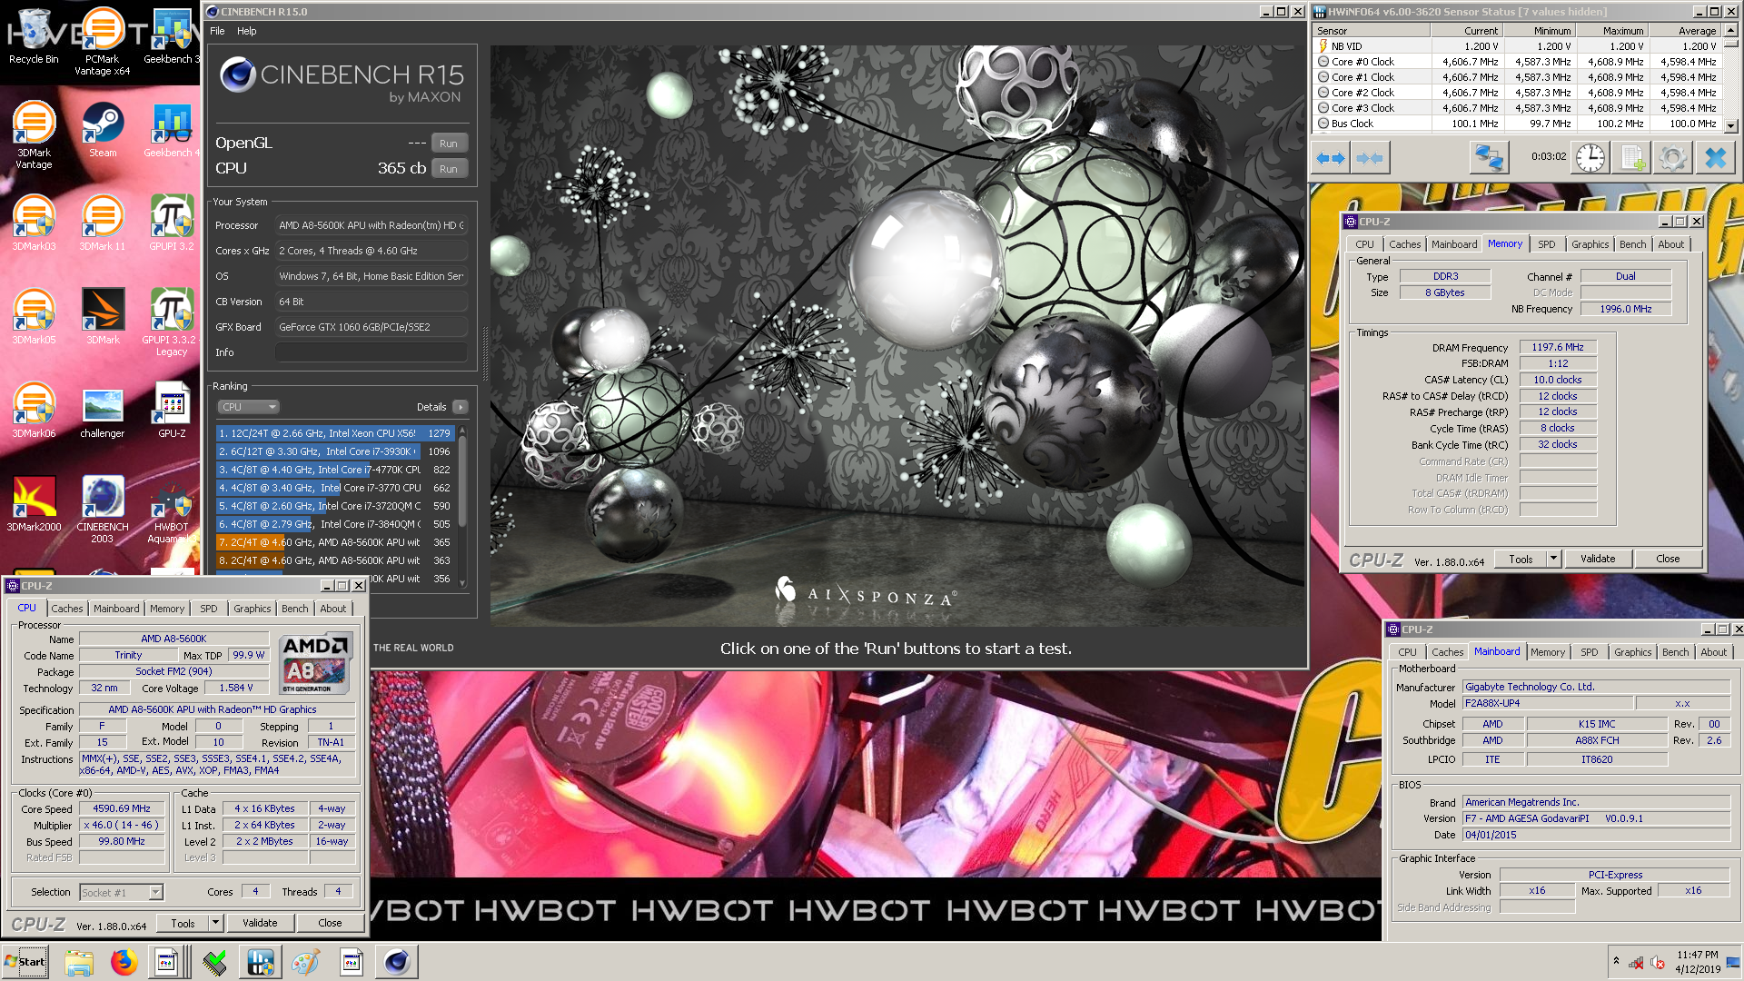The image size is (1744, 981).
Task: Select the 3DMark05 desktop icon
Action: (34, 316)
